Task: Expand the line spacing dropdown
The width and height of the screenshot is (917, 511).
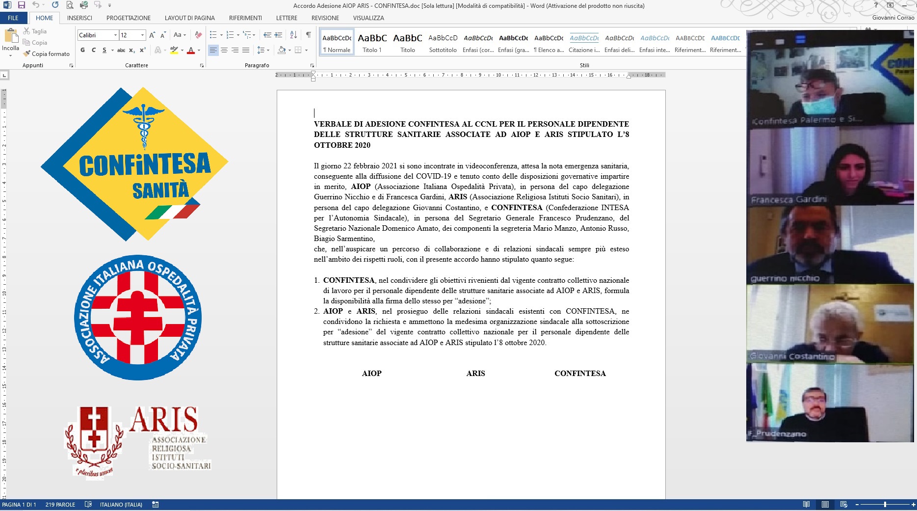Action: tap(268, 50)
